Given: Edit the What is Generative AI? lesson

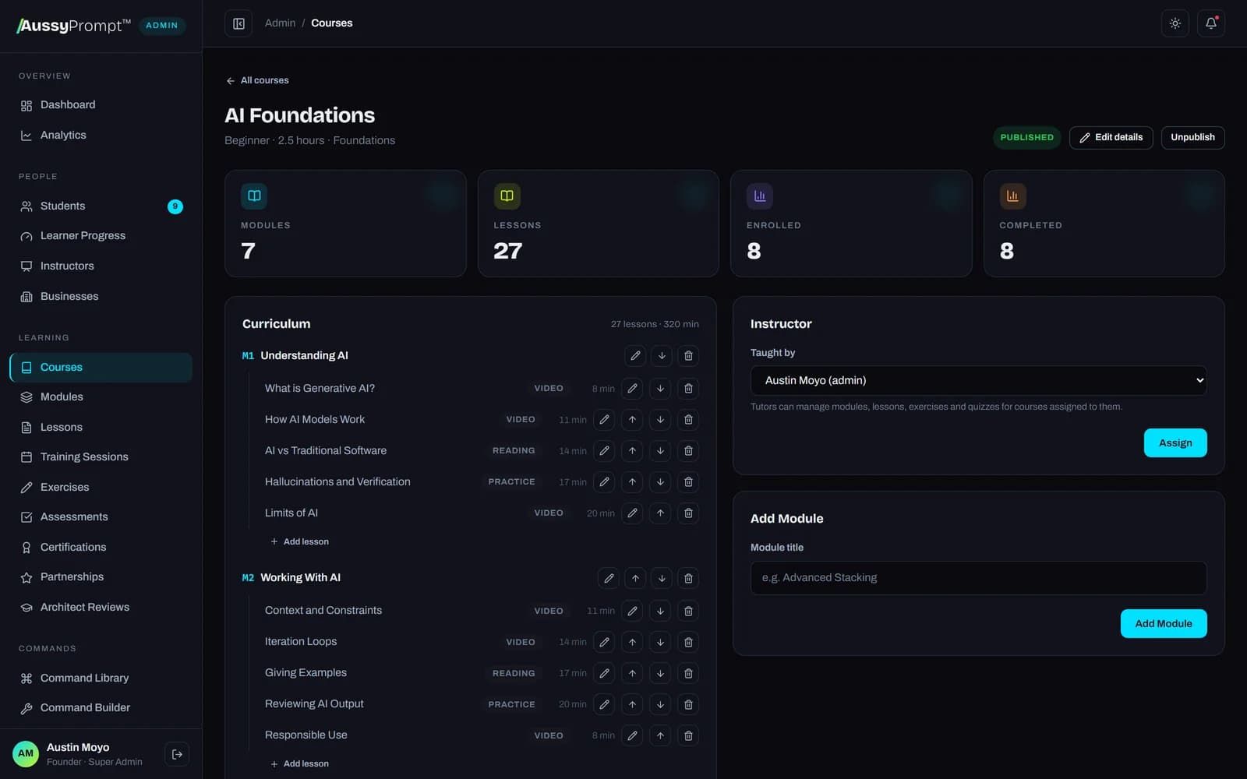Looking at the screenshot, I should pyautogui.click(x=632, y=389).
